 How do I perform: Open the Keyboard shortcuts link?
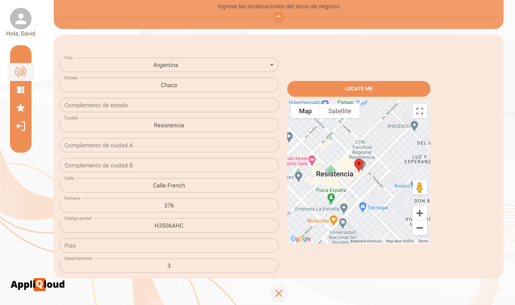tap(365, 241)
